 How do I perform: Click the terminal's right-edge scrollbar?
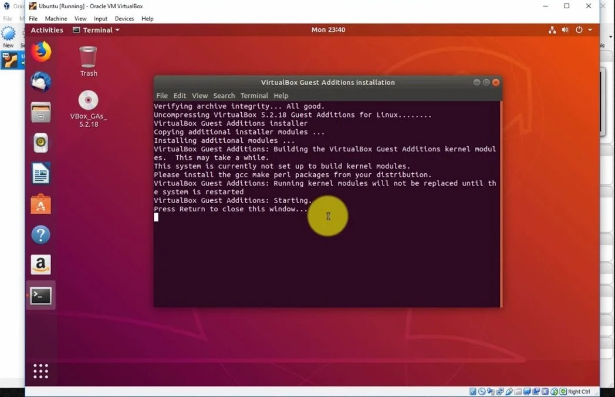pos(501,204)
